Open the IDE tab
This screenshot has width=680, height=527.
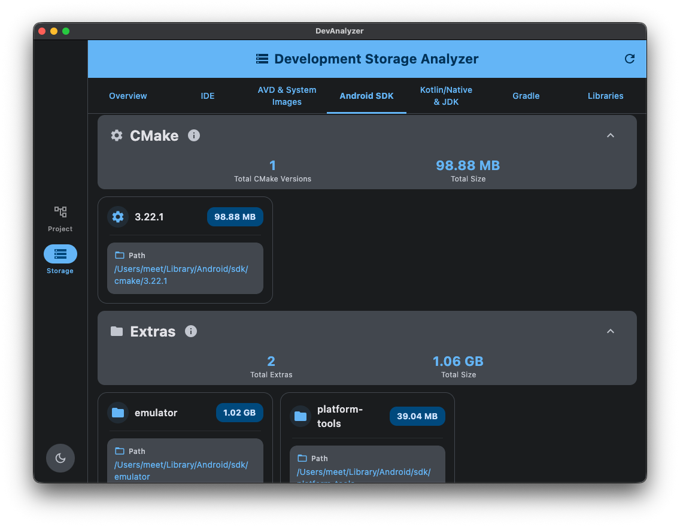[x=207, y=96]
